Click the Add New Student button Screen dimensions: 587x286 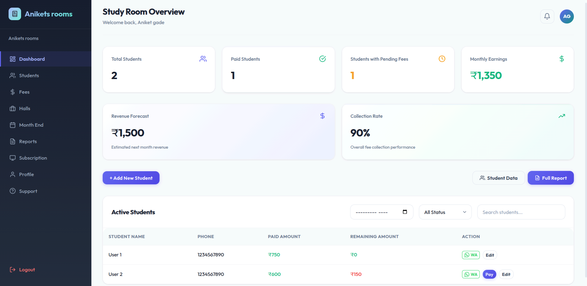131,178
